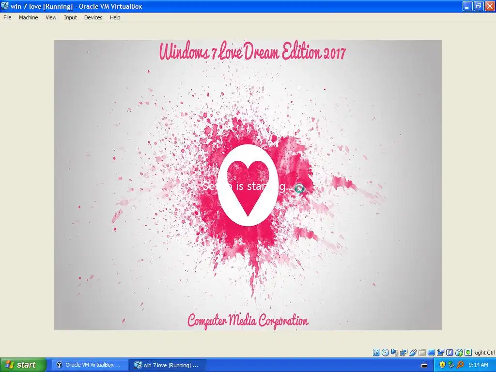
Task: Switch to Oracle VM VirtualBox taskbar button
Action: 90,365
